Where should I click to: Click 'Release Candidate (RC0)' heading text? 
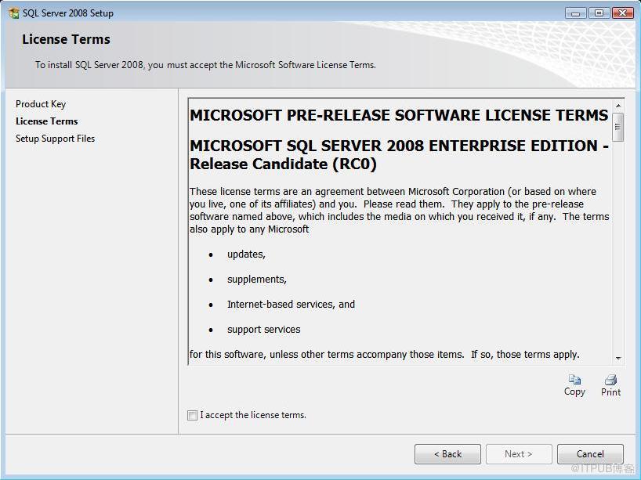283,164
